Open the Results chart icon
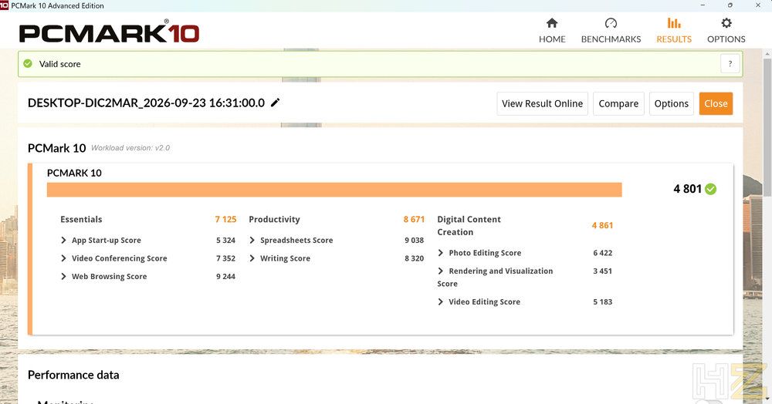Image resolution: width=772 pixels, height=404 pixels. [x=674, y=23]
